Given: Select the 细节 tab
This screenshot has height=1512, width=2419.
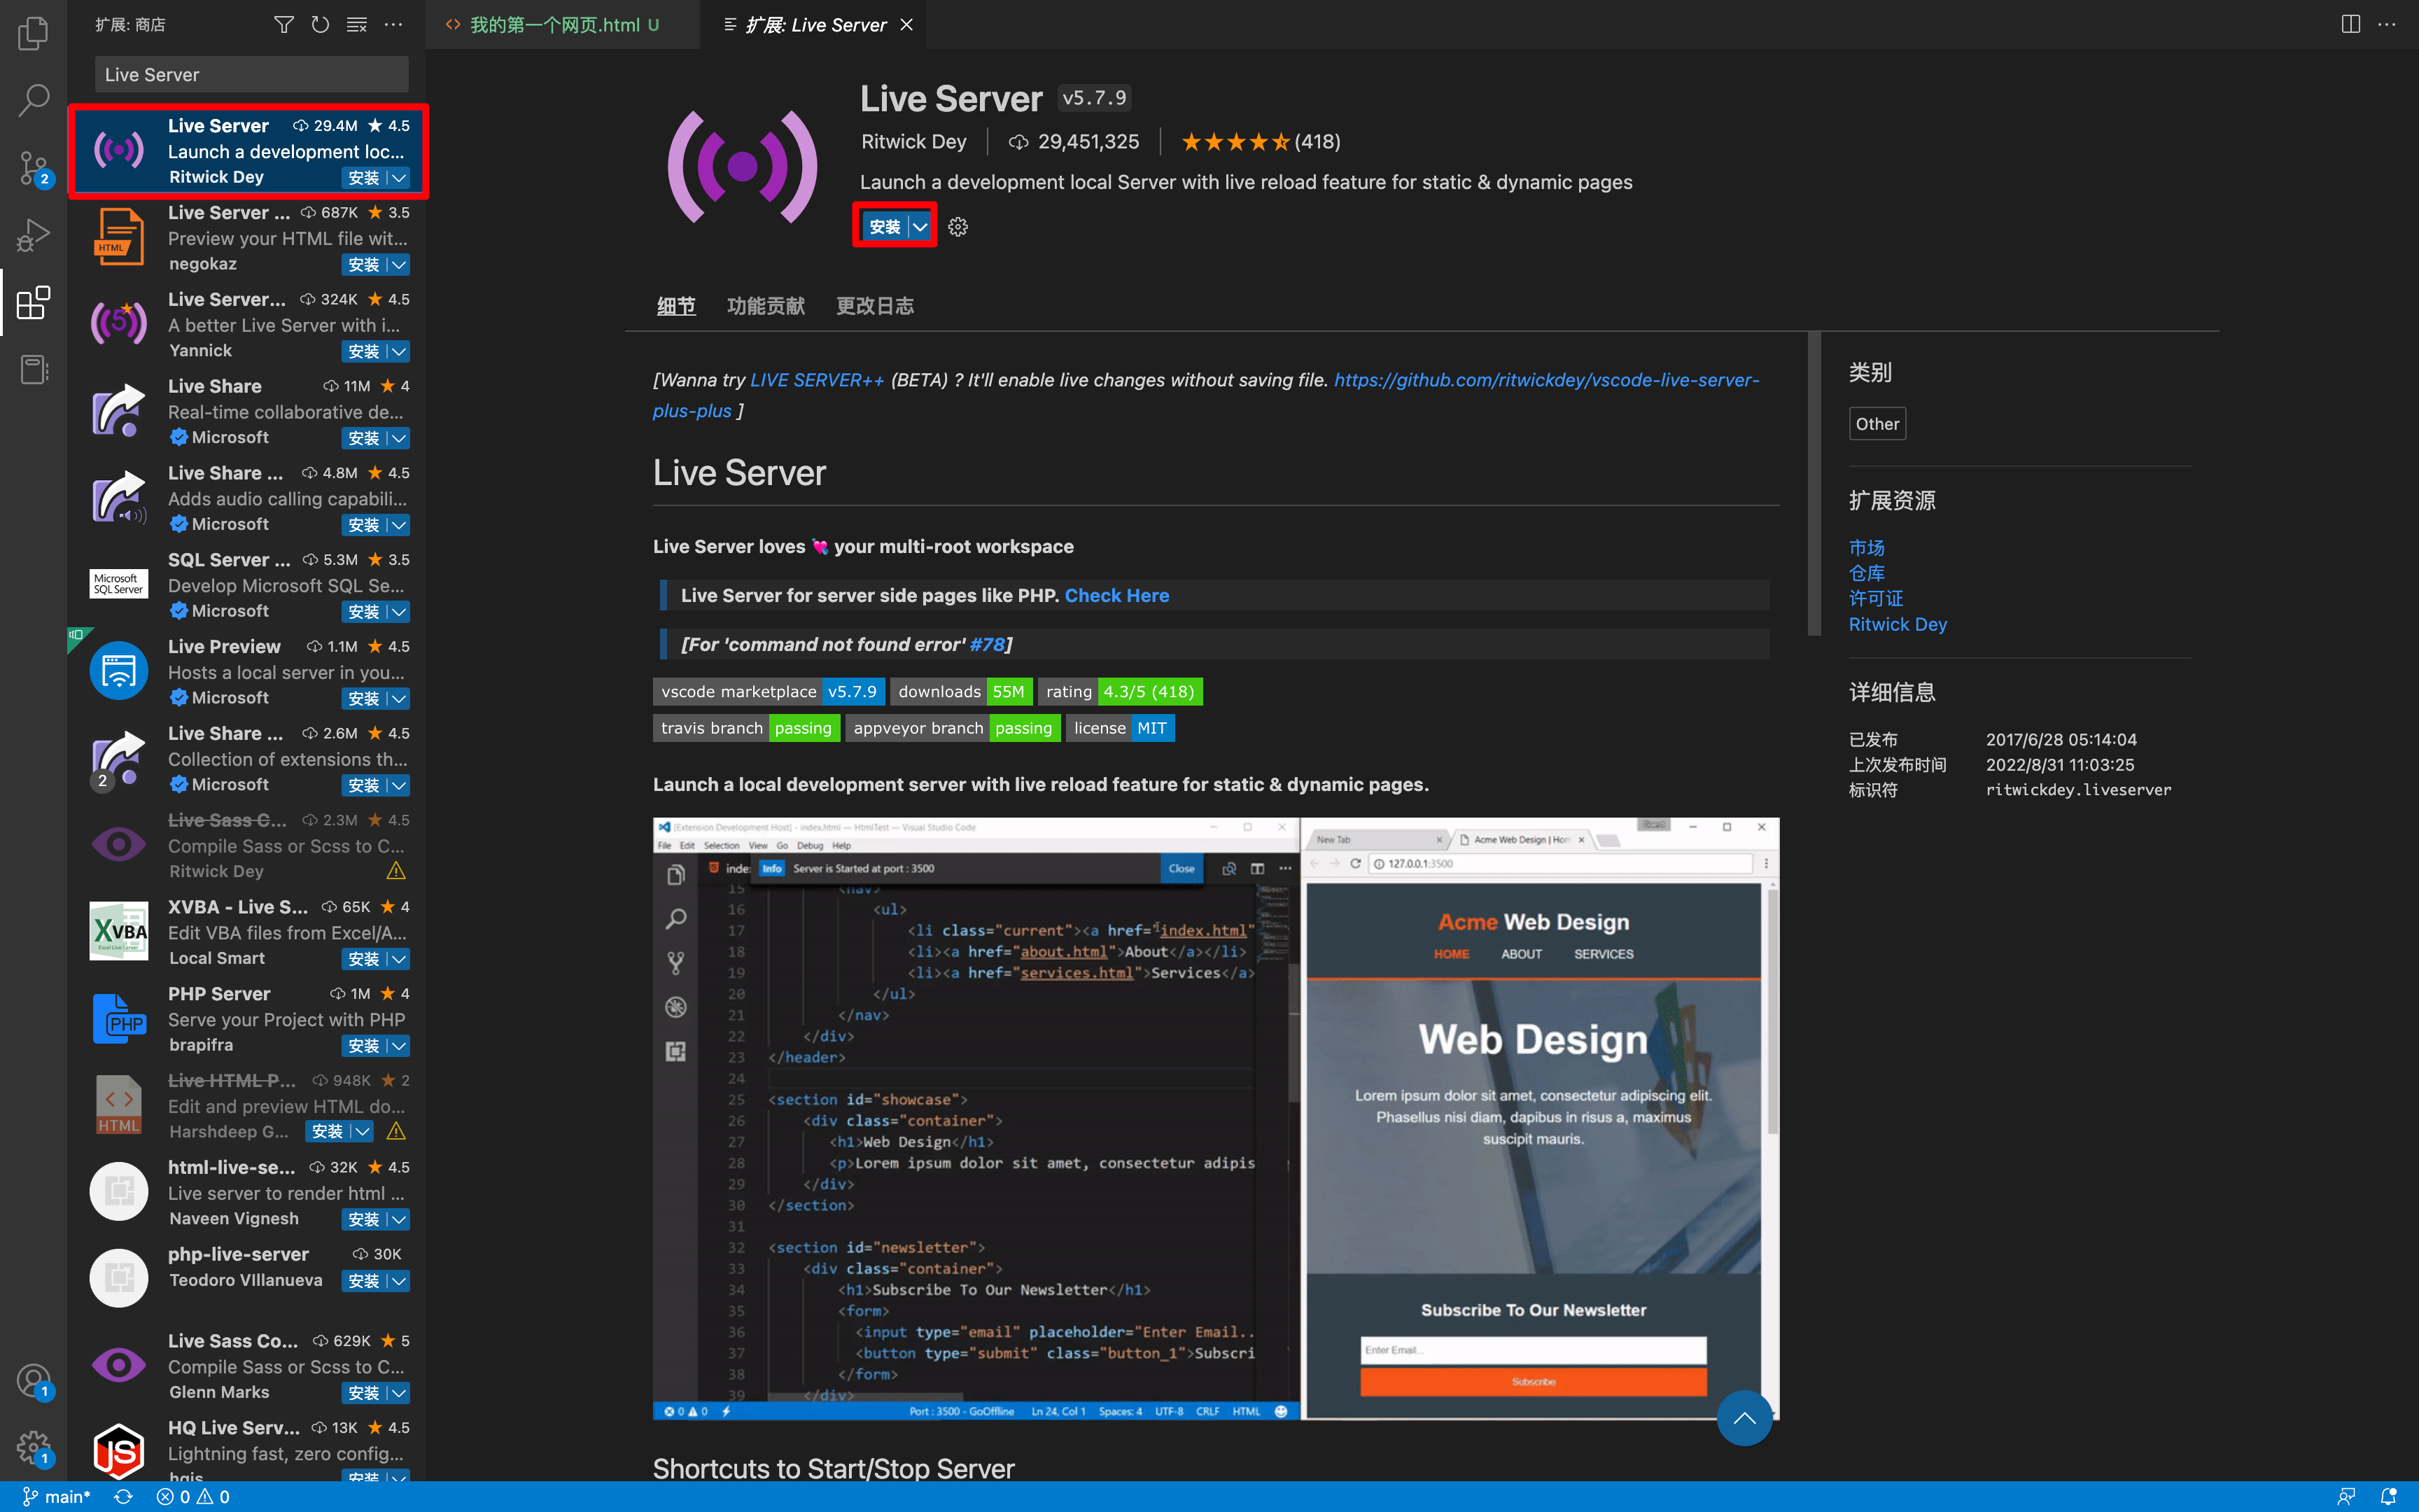Looking at the screenshot, I should coord(675,306).
